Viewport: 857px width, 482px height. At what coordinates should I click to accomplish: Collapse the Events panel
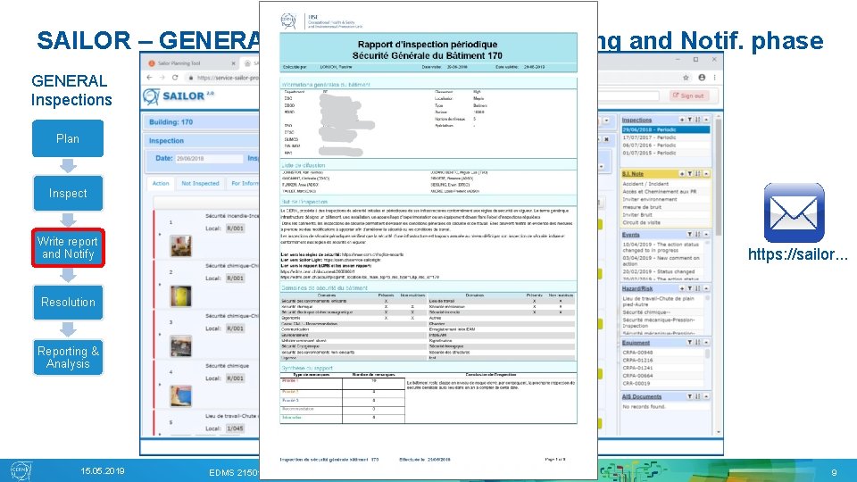pos(706,235)
